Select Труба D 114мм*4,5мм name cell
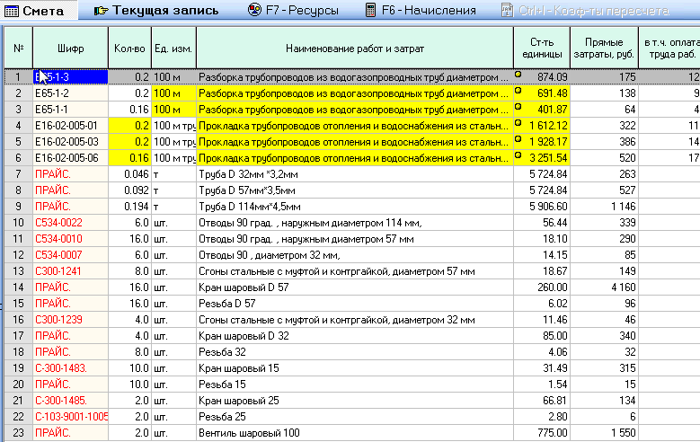This screenshot has height=442, width=700. pyautogui.click(x=355, y=207)
